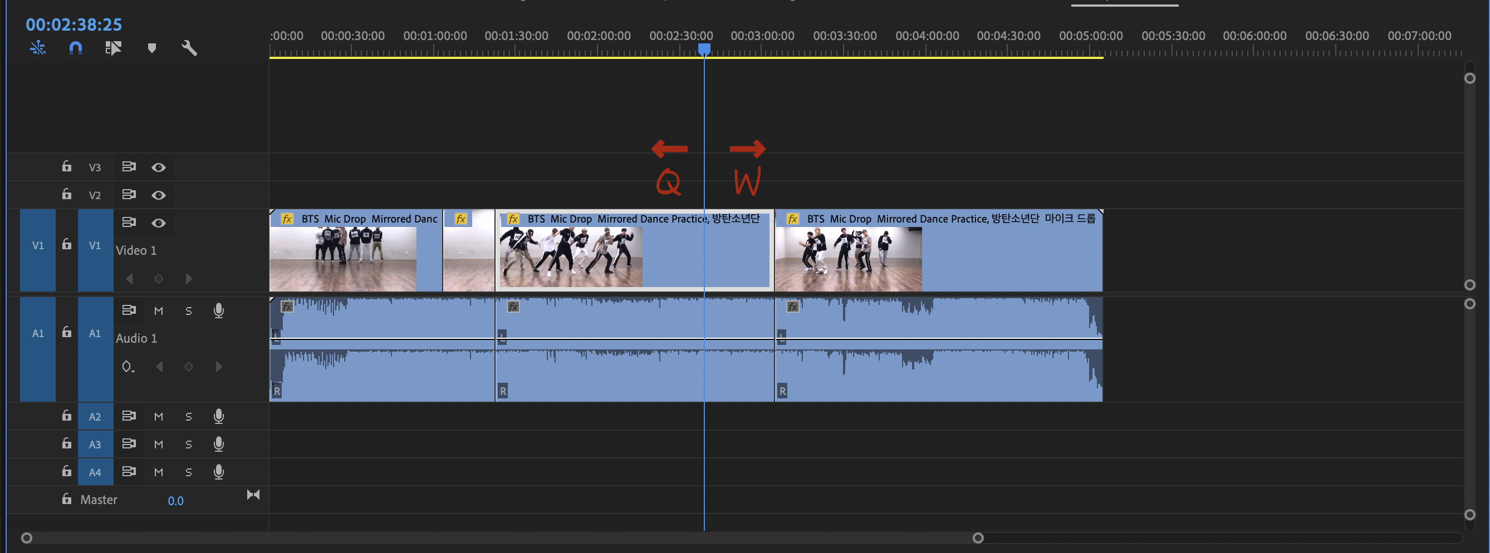Mute A3 track
This screenshot has width=1490, height=553.
[159, 445]
